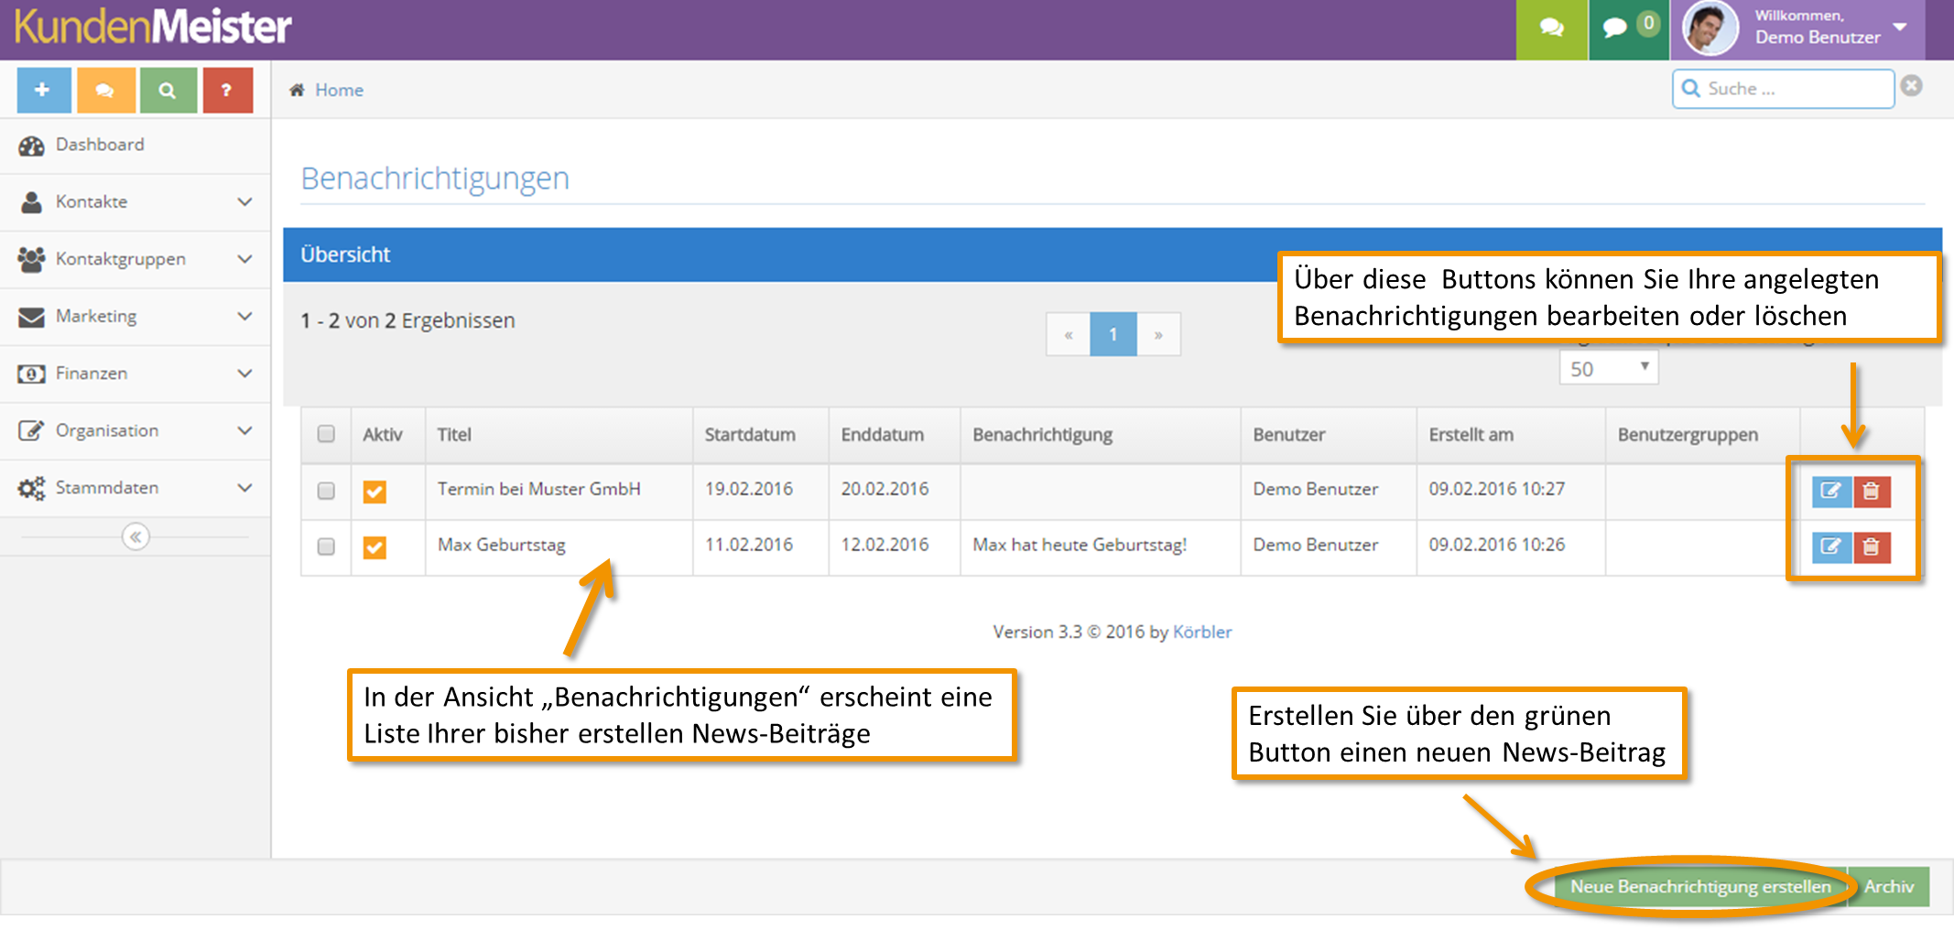Edit the Termin bei Muster GmbH notification

point(1831,492)
